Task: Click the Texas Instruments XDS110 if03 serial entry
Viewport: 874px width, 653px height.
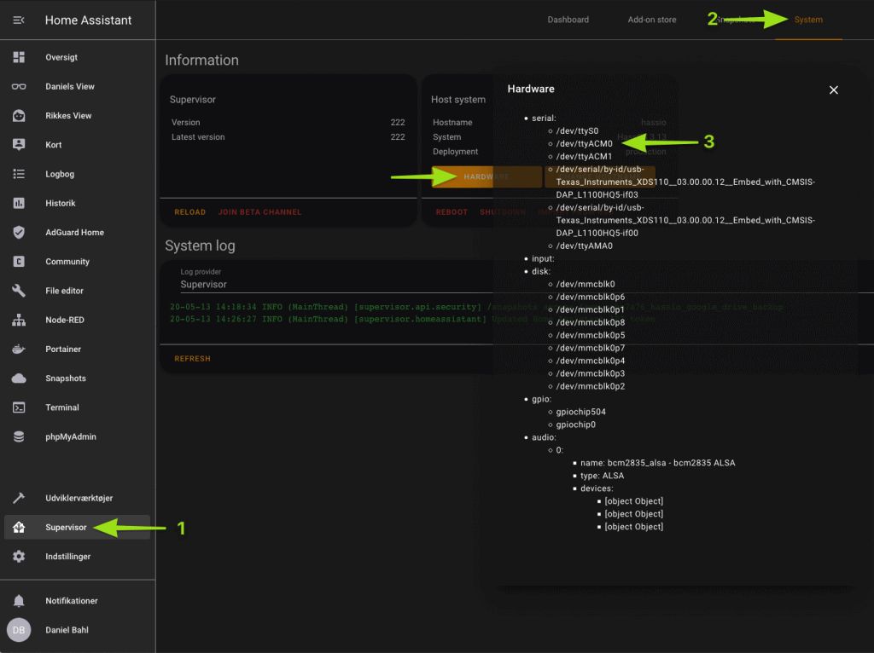Action: pyautogui.click(x=685, y=182)
